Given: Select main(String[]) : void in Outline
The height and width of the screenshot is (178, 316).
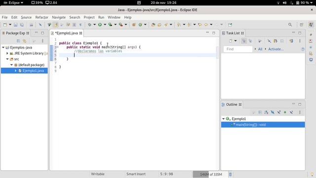Looking at the screenshot, I should [263, 125].
